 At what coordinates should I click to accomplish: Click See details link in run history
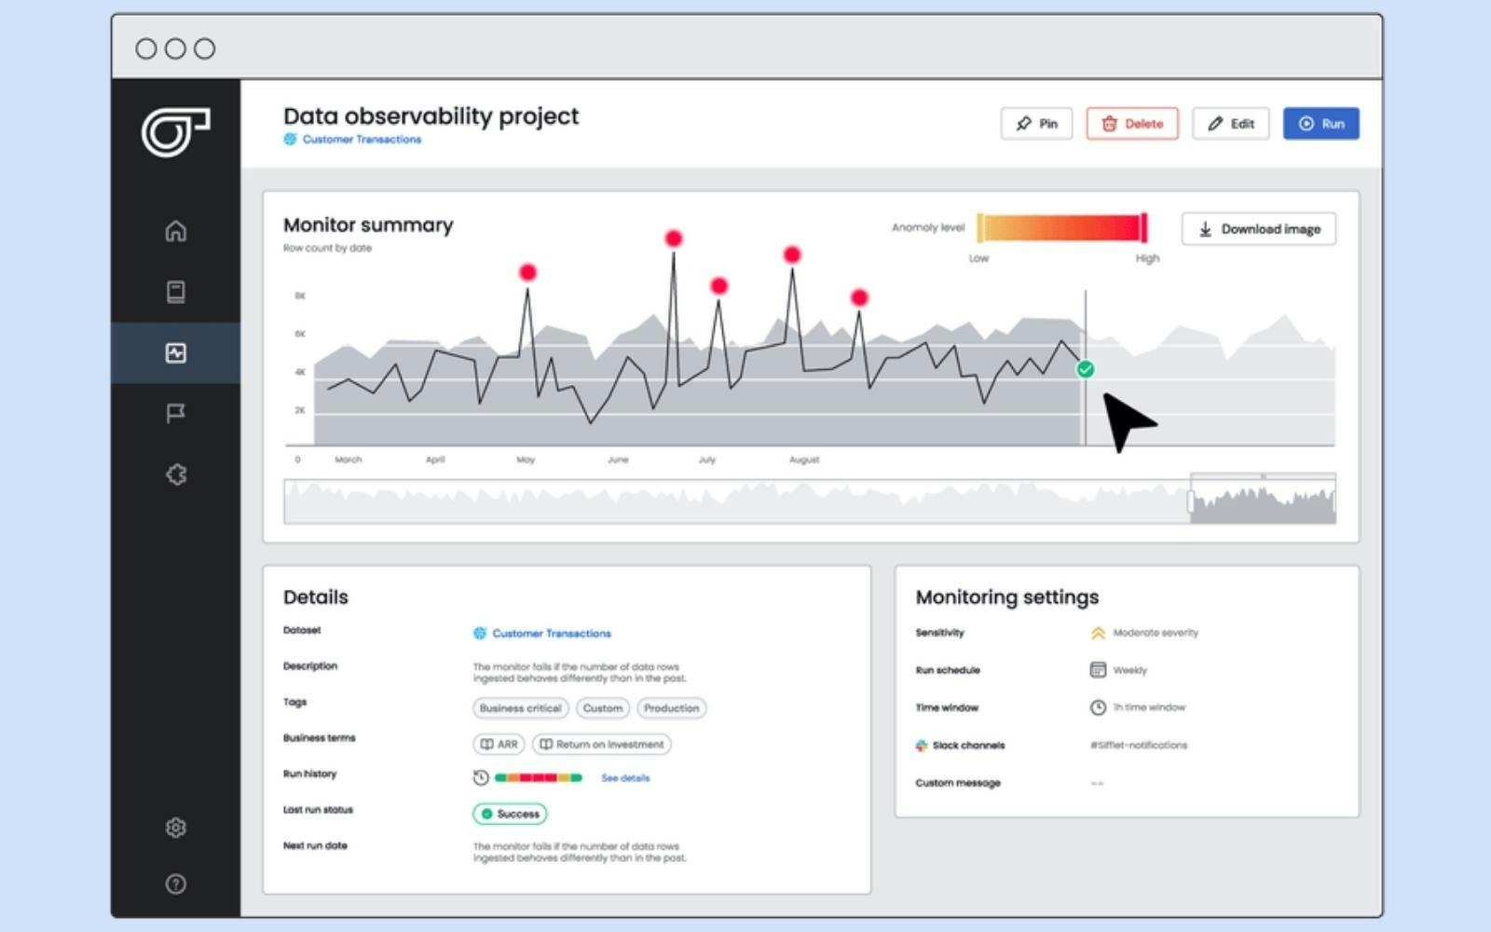pyautogui.click(x=625, y=777)
